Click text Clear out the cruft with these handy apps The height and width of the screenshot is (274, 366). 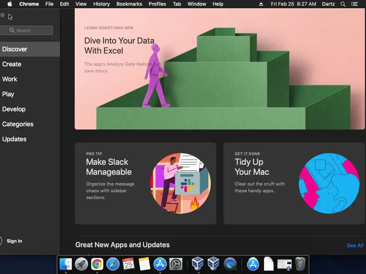click(x=260, y=187)
